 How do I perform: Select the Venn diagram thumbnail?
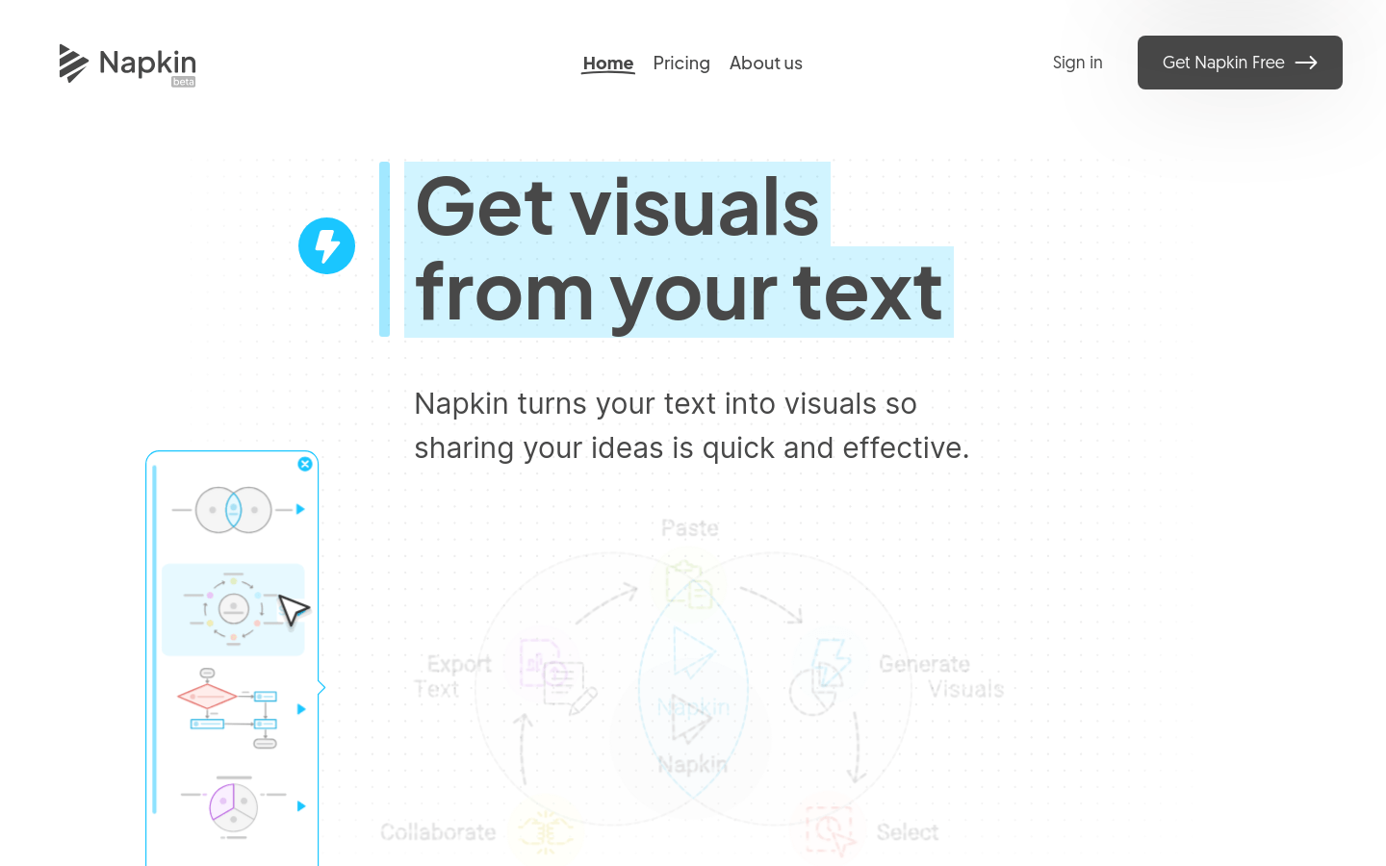coord(233,510)
